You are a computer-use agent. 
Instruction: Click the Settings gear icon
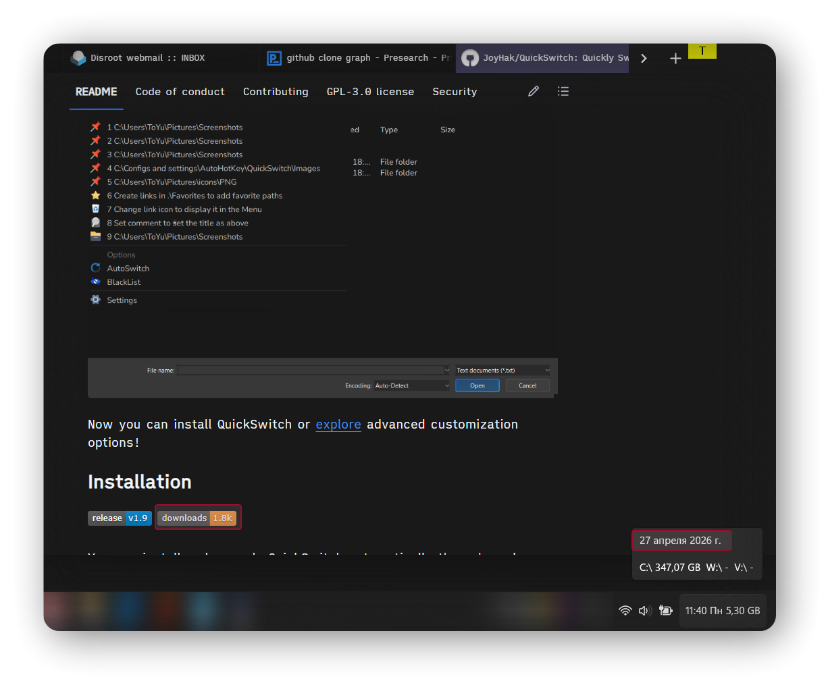[95, 300]
